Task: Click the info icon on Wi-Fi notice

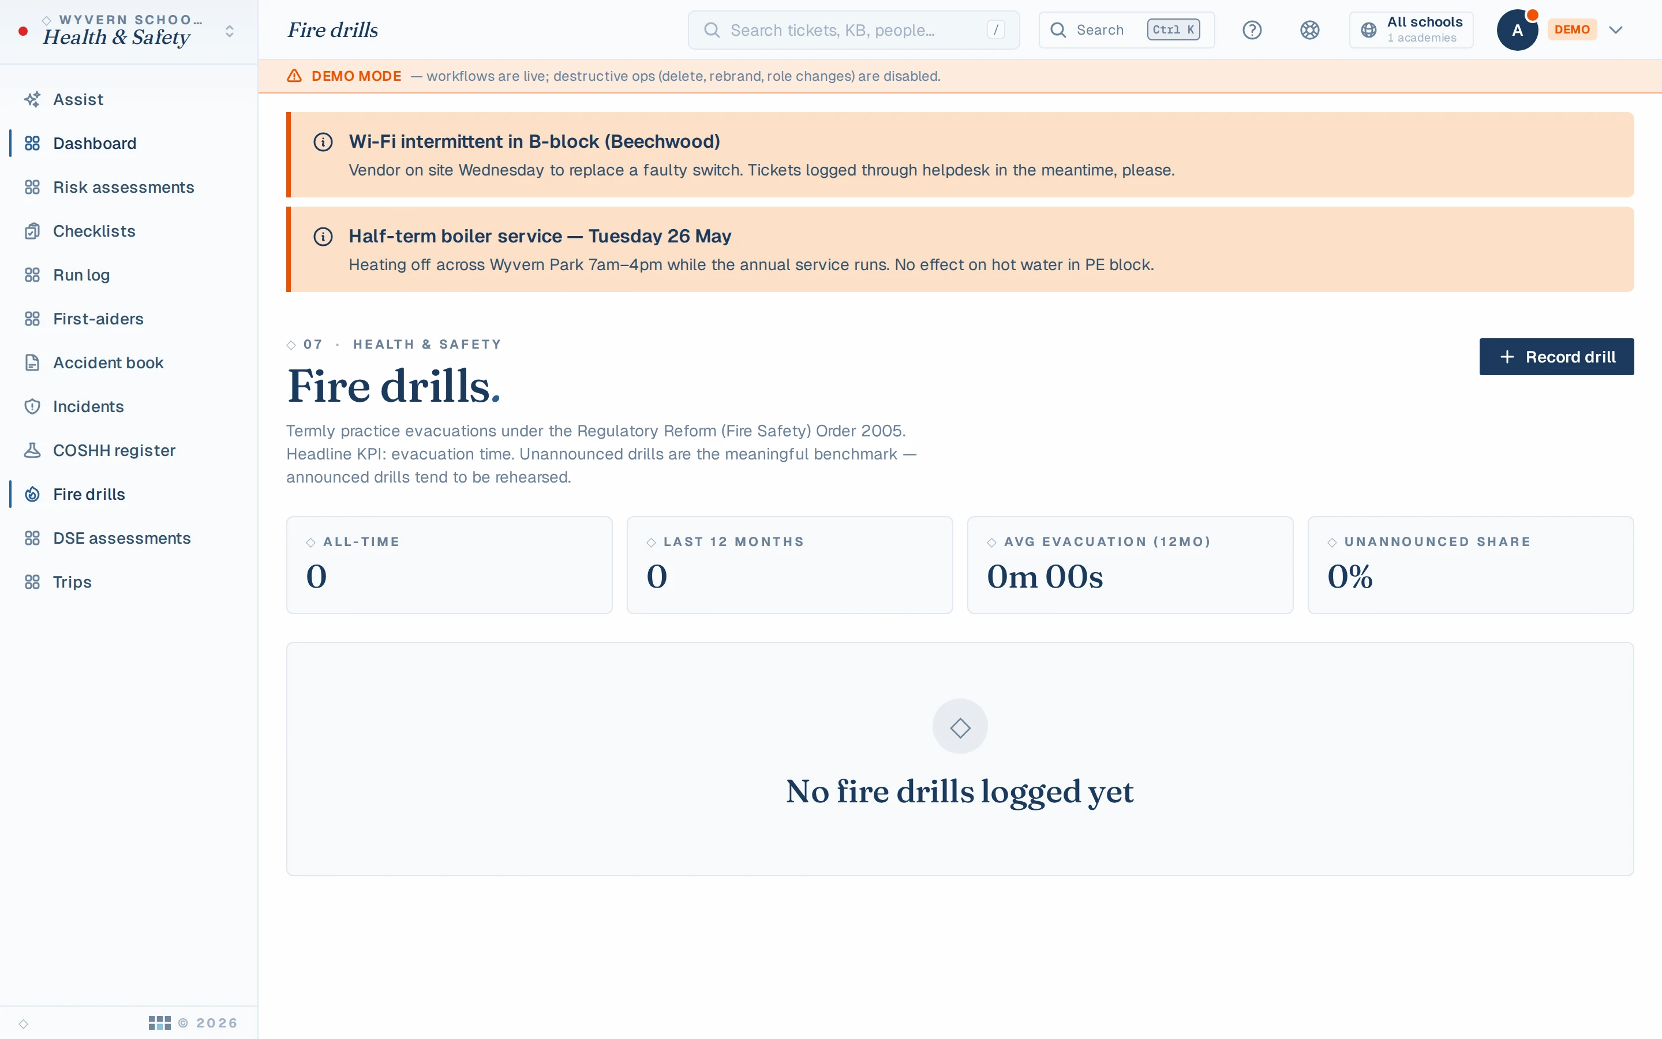Action: (x=323, y=142)
